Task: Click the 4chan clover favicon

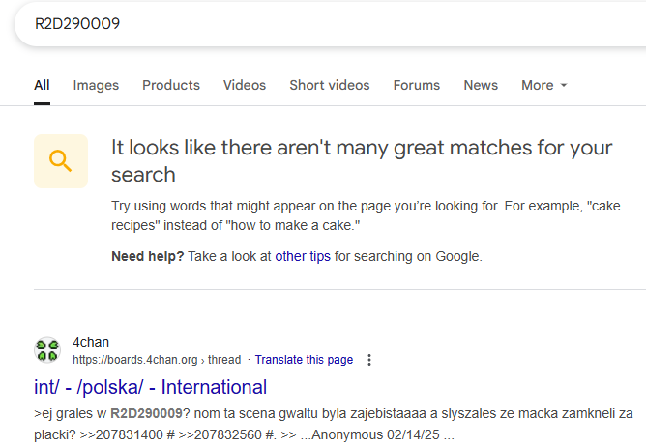Action: [x=47, y=350]
